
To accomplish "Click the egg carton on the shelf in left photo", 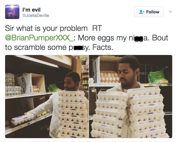I will pos(23,119).
